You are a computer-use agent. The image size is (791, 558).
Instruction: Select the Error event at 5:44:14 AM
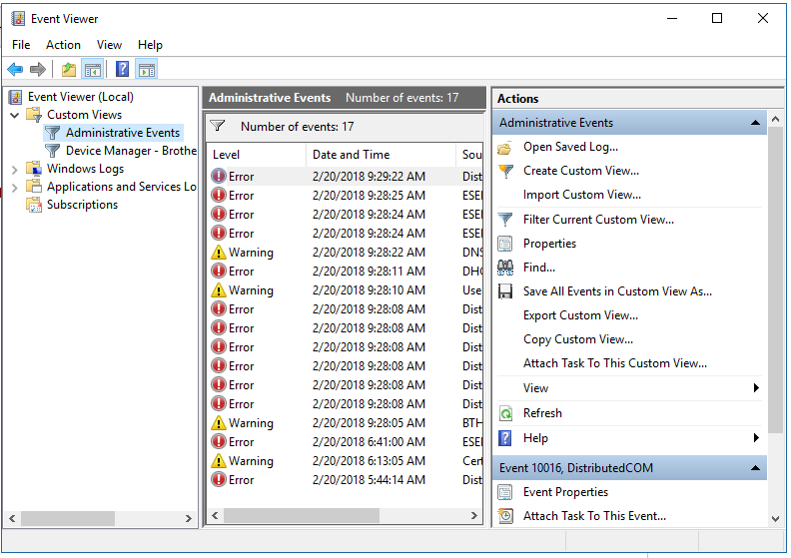tap(345, 480)
